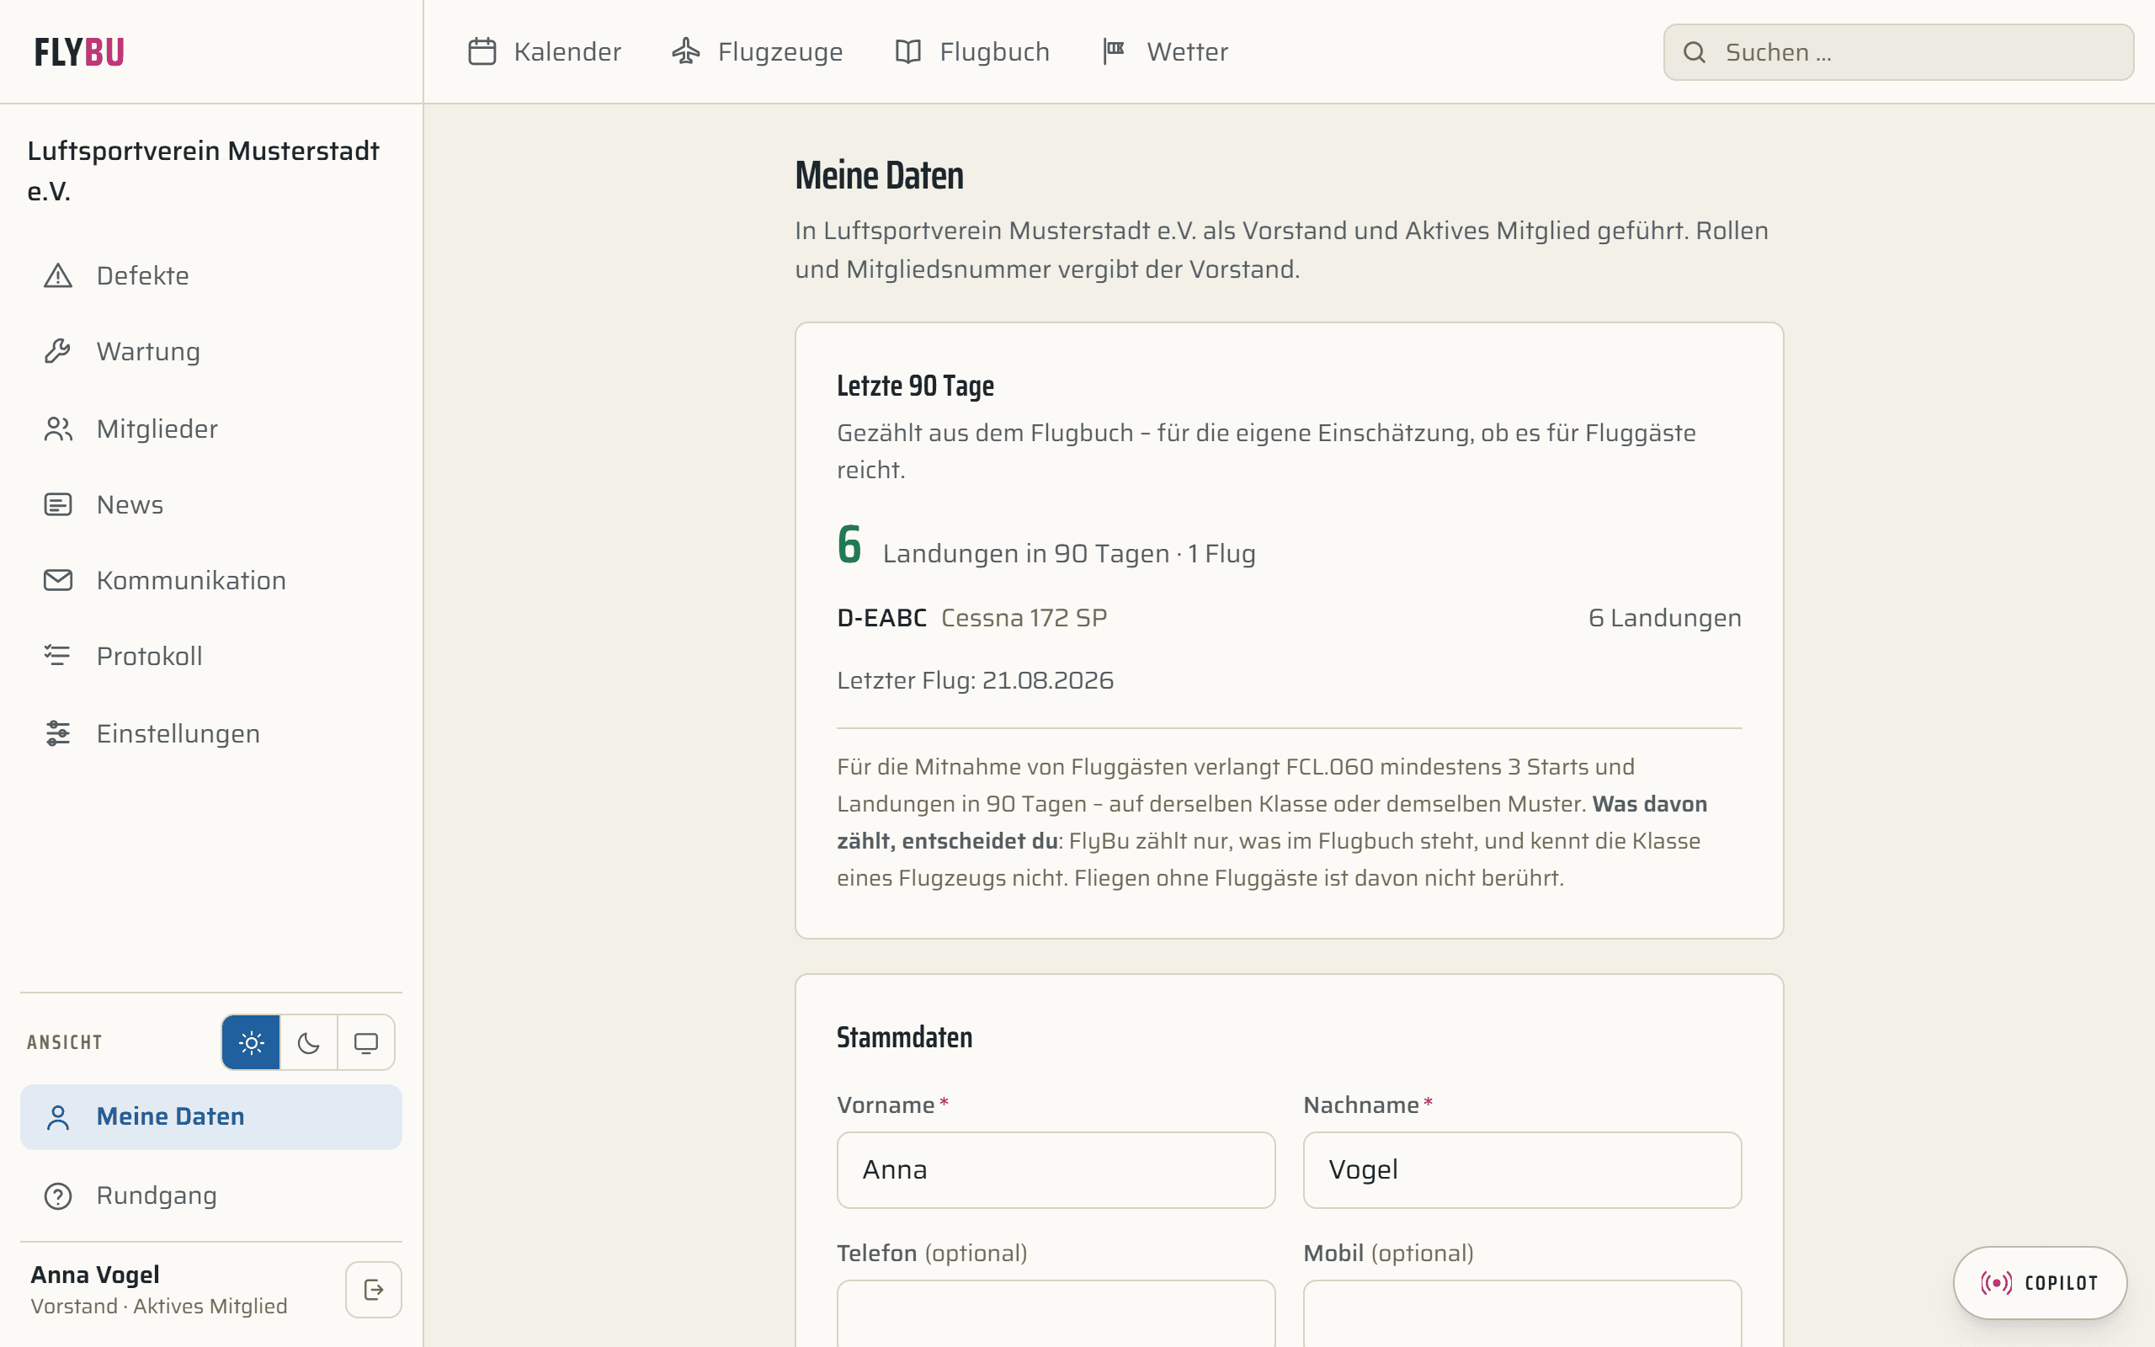
Task: Click the "Letzte 90 Tage" heading
Action: (x=915, y=386)
